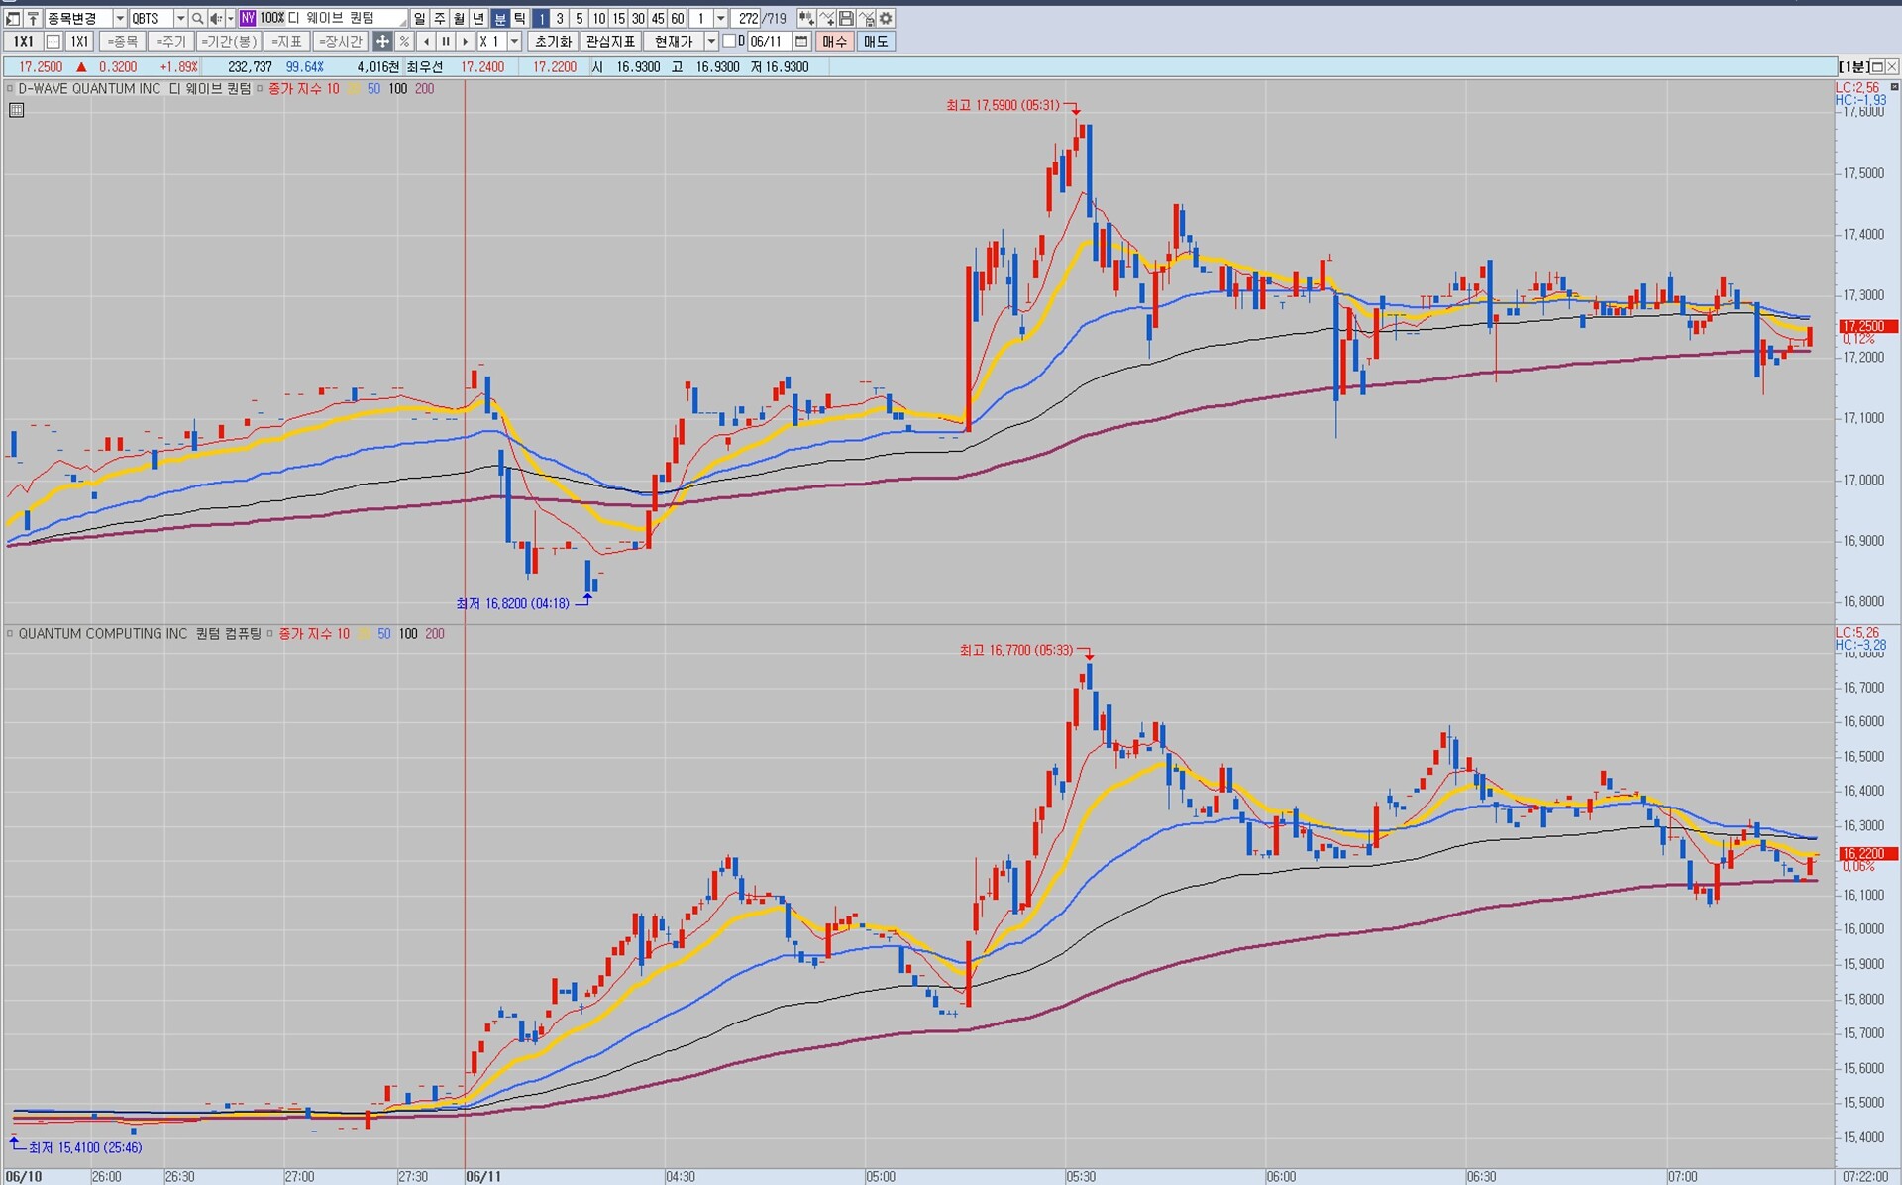
Task: Click the pin window icon
Action: point(33,19)
